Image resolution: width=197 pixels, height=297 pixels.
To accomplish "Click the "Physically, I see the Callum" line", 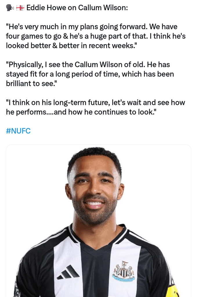I will tap(88, 65).
